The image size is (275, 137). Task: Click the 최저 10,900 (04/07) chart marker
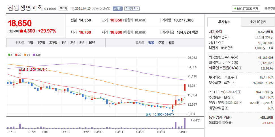[x=160, y=114]
